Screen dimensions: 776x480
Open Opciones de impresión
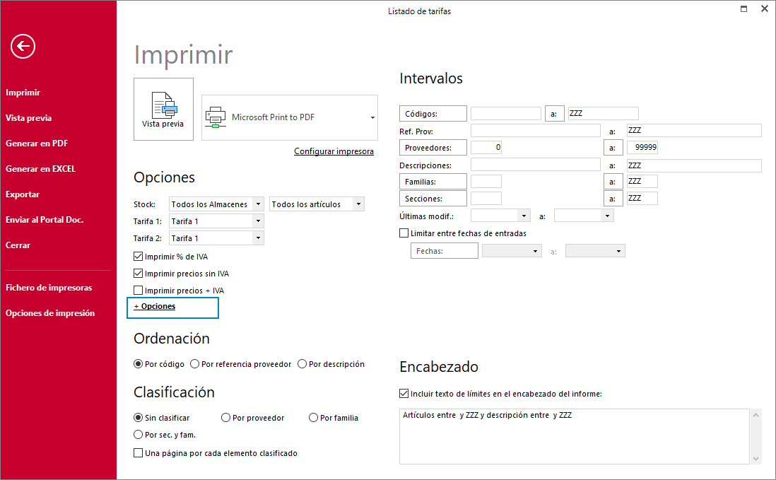[x=50, y=313]
